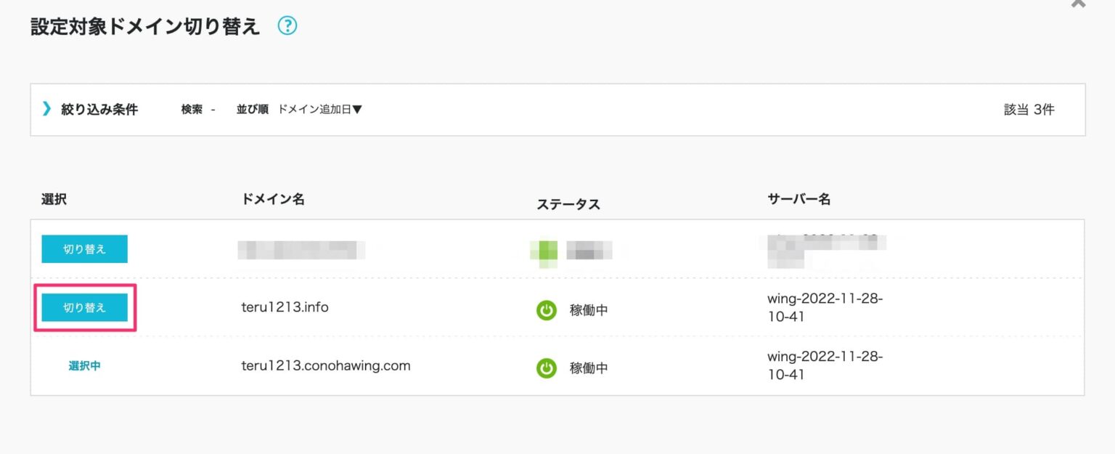Click the 該当 3件 result count
Image resolution: width=1115 pixels, height=454 pixels.
pyautogui.click(x=1029, y=110)
